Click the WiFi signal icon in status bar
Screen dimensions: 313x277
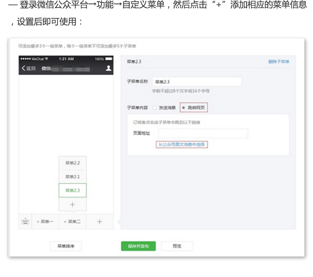point(46,59)
